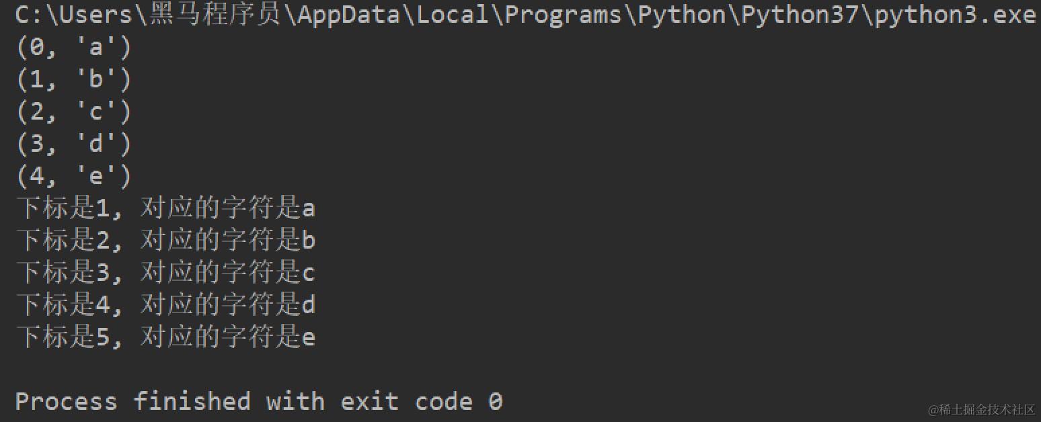Click the output line (4, 'e')
Screen dimensions: 1041x422
74,177
